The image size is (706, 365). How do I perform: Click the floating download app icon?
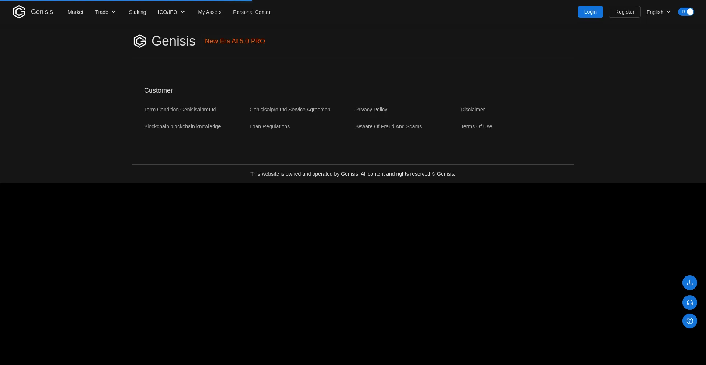689,283
